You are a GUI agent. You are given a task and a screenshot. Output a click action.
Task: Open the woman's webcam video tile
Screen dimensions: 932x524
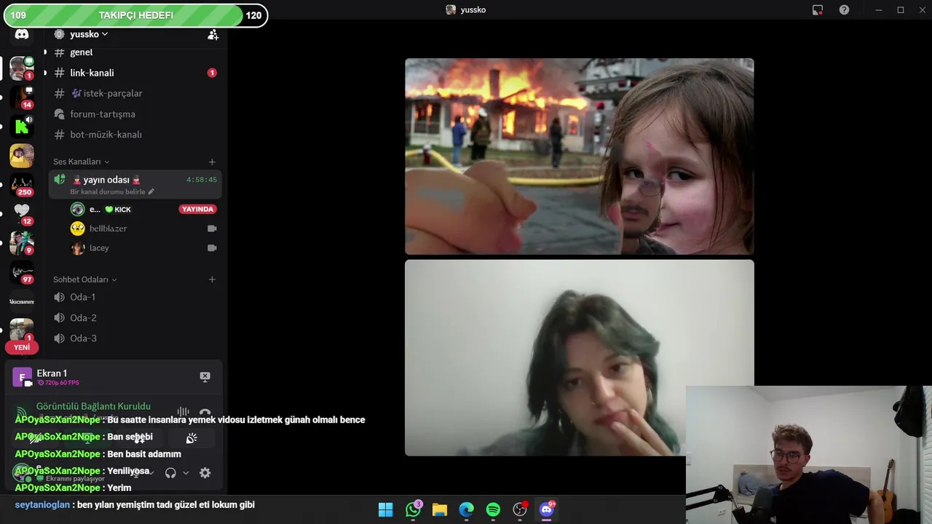[579, 357]
